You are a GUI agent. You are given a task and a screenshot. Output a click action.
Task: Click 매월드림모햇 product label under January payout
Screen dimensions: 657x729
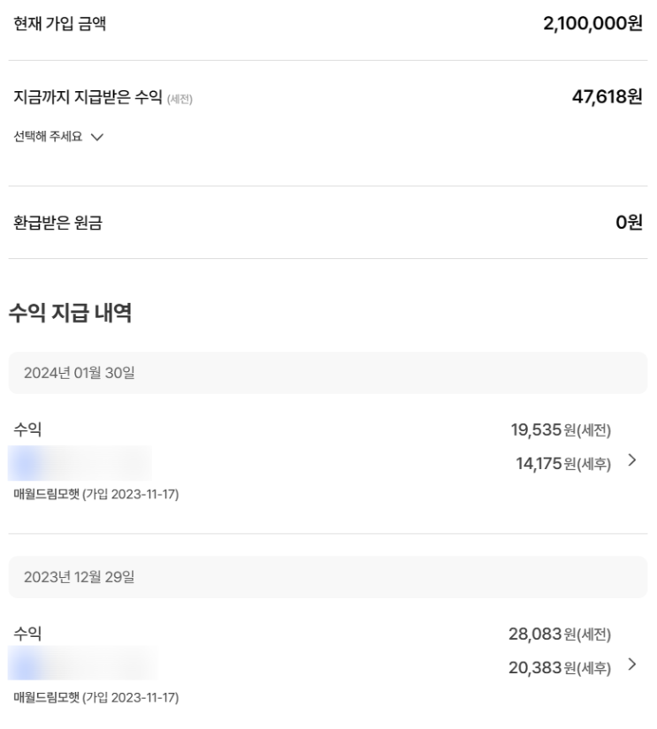point(95,494)
